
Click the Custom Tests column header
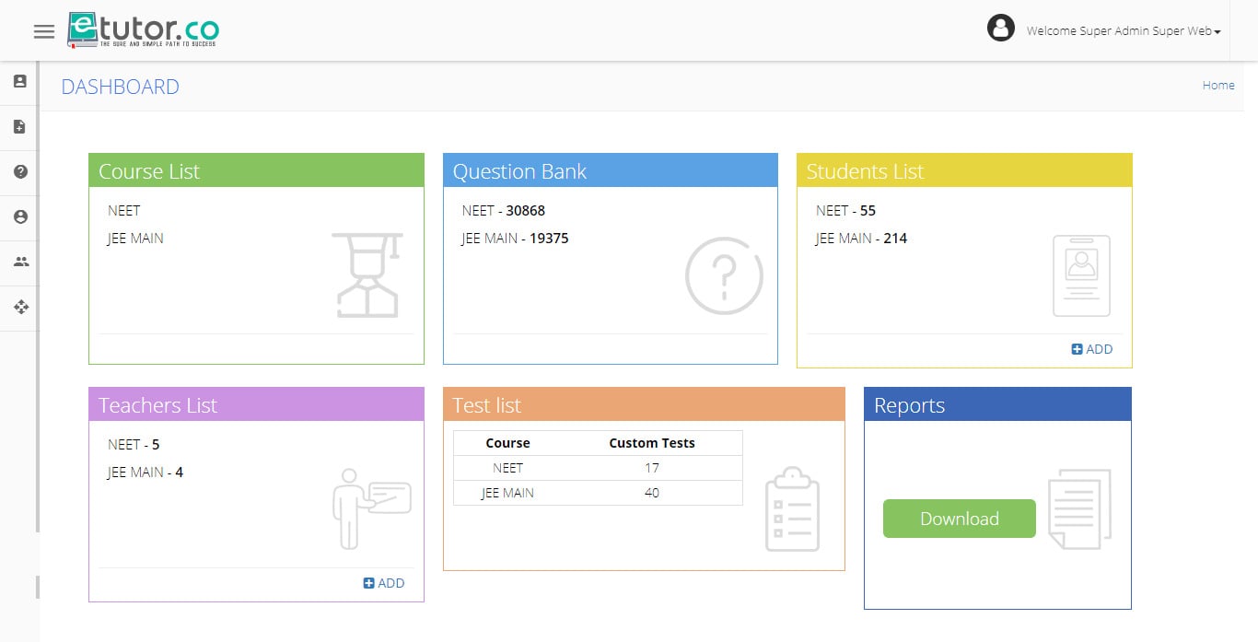(652, 443)
